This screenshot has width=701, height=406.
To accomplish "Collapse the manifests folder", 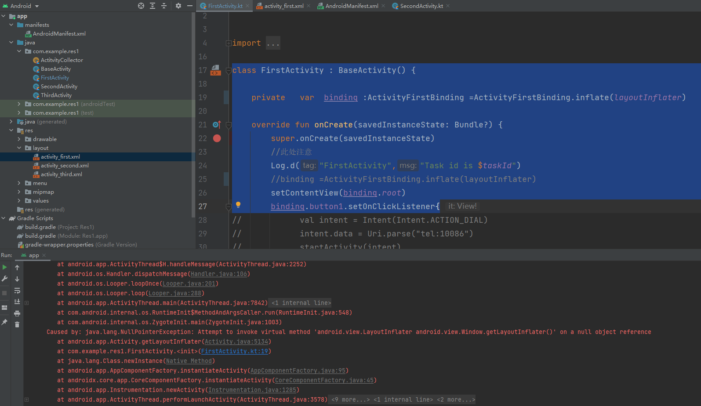I will pyautogui.click(x=11, y=25).
